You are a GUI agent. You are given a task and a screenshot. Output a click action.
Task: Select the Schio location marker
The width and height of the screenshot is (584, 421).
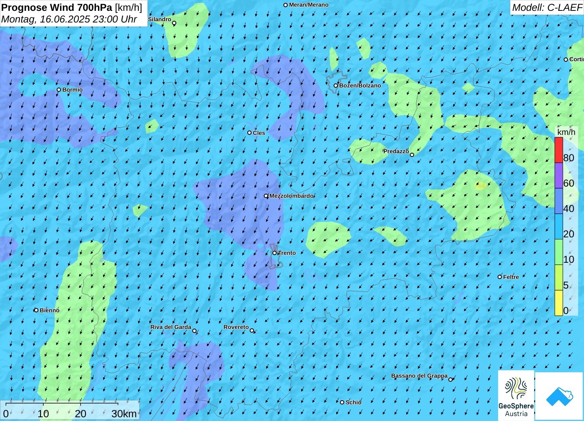point(342,402)
